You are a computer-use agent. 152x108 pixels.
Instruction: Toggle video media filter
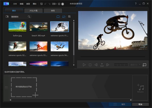click(58, 17)
